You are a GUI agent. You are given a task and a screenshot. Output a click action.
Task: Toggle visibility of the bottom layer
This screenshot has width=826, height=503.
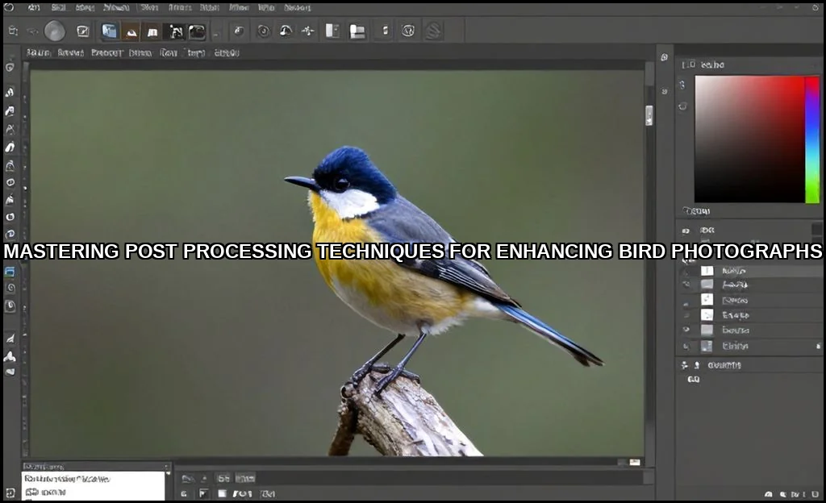pos(686,346)
